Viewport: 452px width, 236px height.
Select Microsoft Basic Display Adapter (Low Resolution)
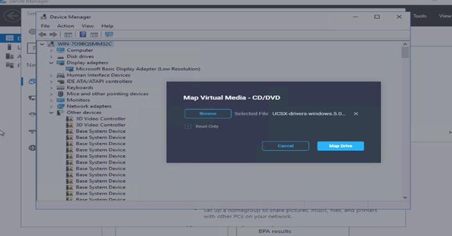pyautogui.click(x=138, y=69)
